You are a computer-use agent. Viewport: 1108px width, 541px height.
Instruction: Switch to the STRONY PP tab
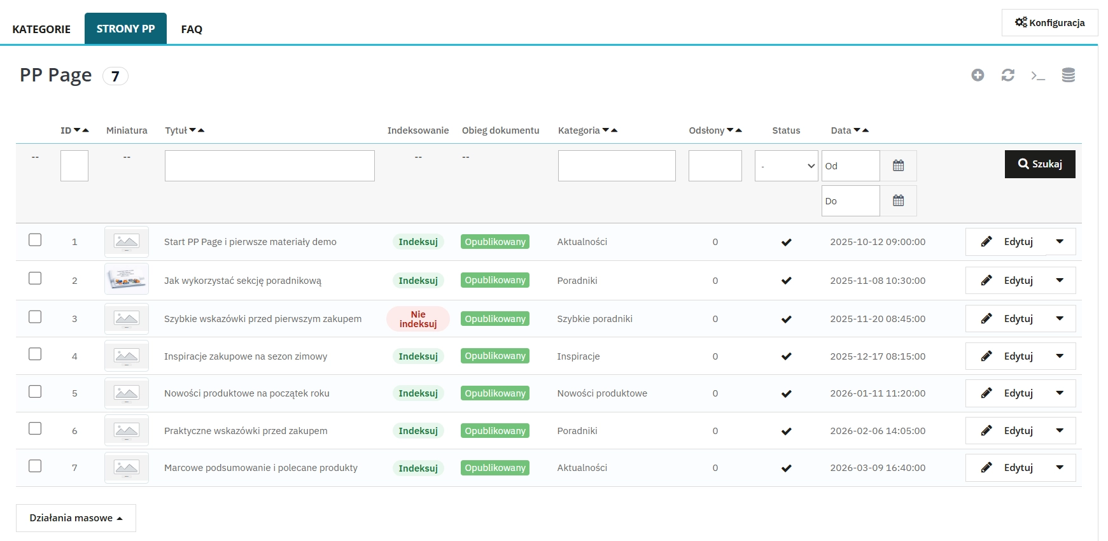(x=125, y=29)
